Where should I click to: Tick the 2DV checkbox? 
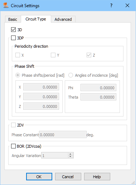pos(13,125)
